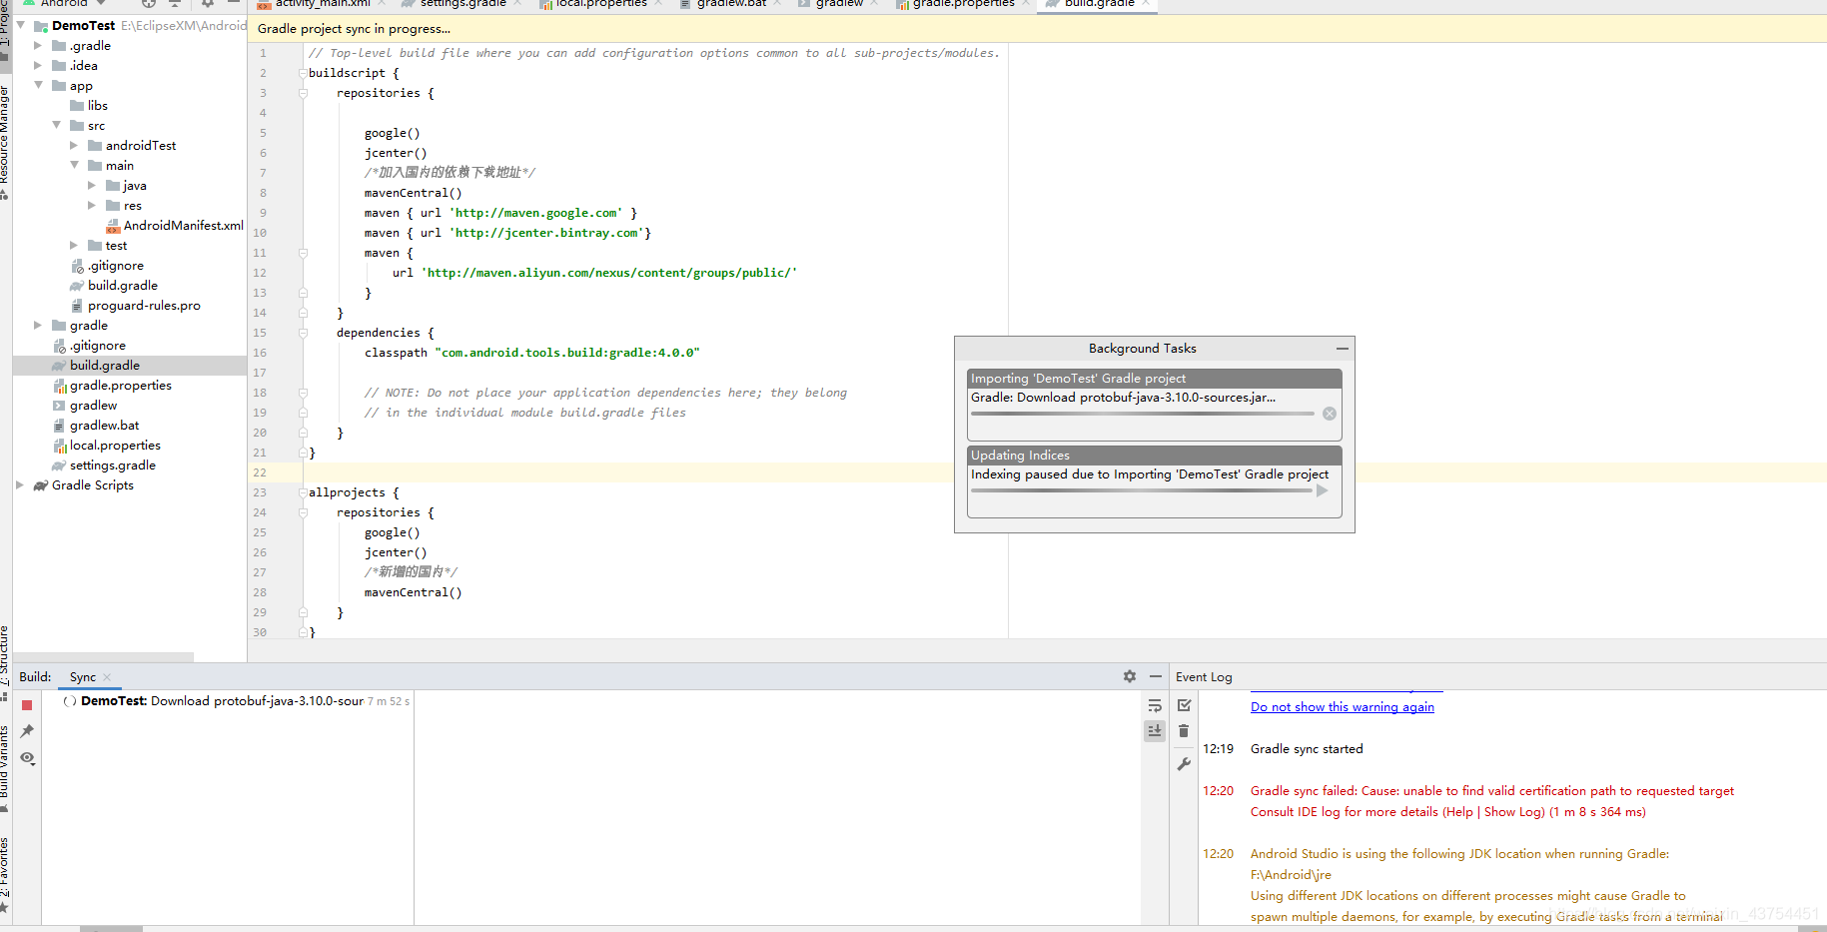Open Event Log settings wrench icon
Screen dimensions: 1827x932
pyautogui.click(x=1184, y=764)
